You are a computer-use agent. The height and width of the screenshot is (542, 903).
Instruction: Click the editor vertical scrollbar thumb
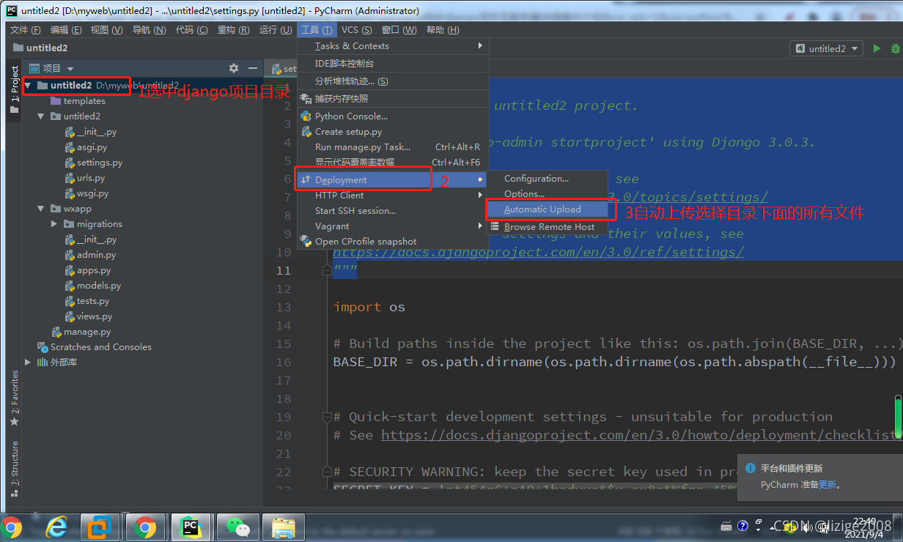[x=899, y=416]
